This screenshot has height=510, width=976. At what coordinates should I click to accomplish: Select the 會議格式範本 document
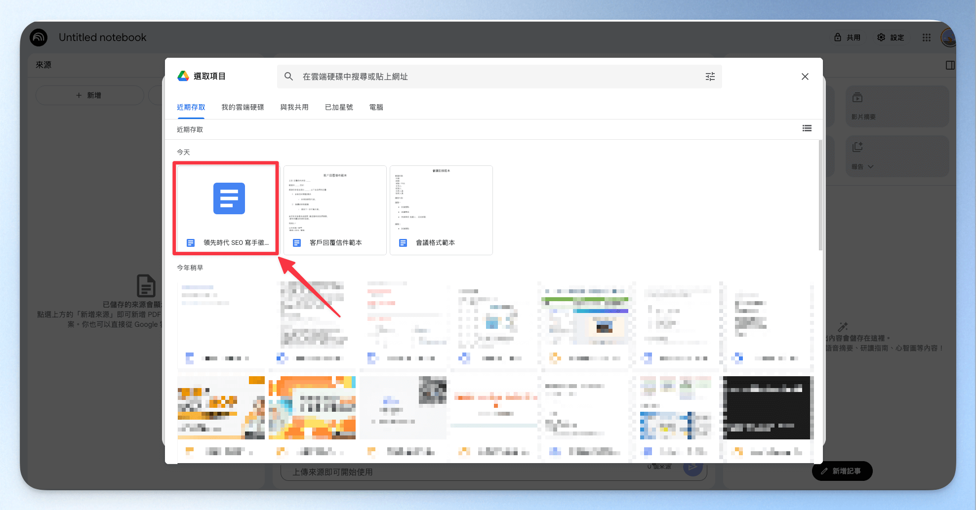click(x=441, y=210)
